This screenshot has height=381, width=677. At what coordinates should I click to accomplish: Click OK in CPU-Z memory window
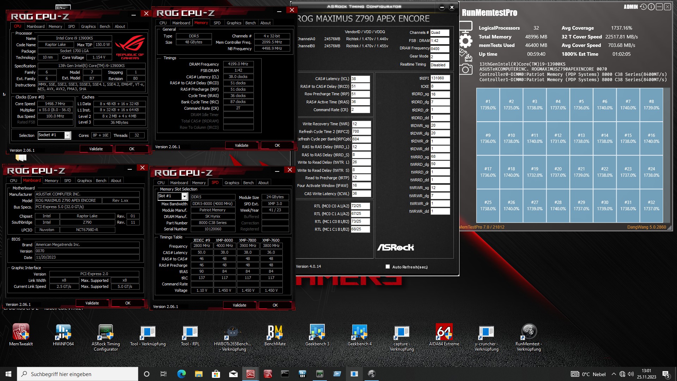click(277, 145)
